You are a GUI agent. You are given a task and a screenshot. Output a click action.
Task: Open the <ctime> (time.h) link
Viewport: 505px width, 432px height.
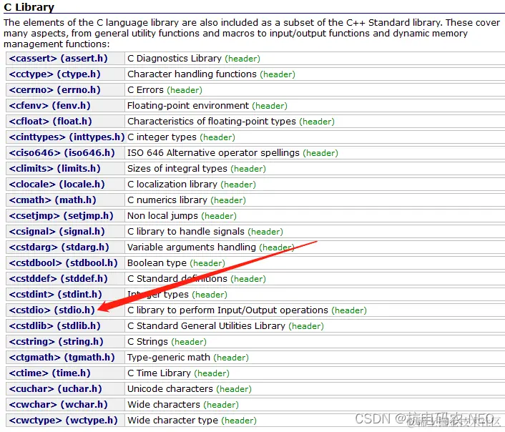pyautogui.click(x=49, y=373)
